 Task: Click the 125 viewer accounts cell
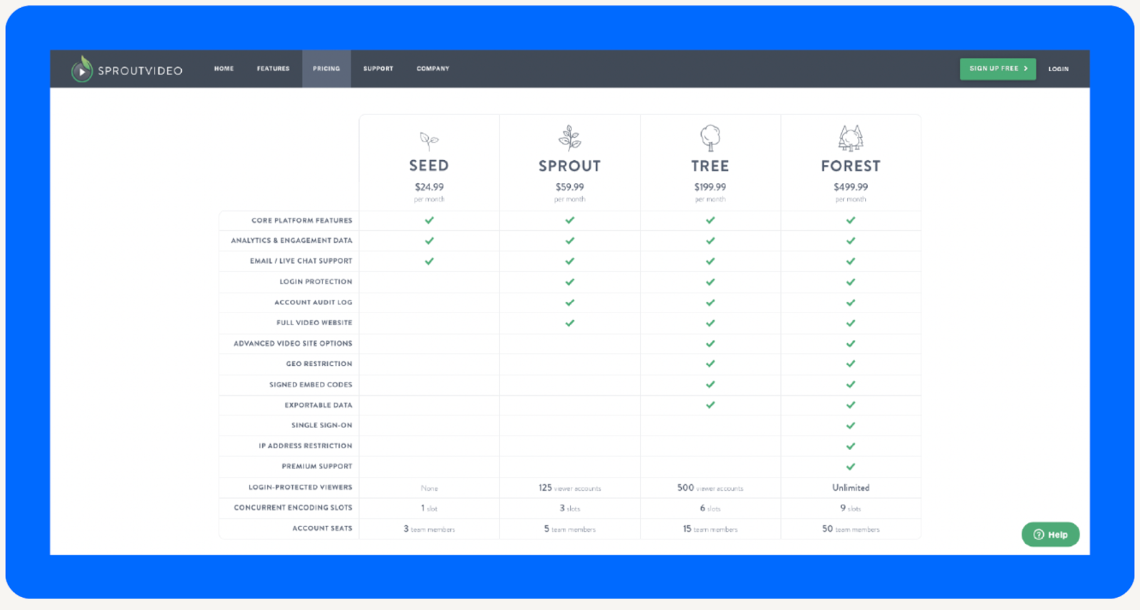tap(569, 488)
